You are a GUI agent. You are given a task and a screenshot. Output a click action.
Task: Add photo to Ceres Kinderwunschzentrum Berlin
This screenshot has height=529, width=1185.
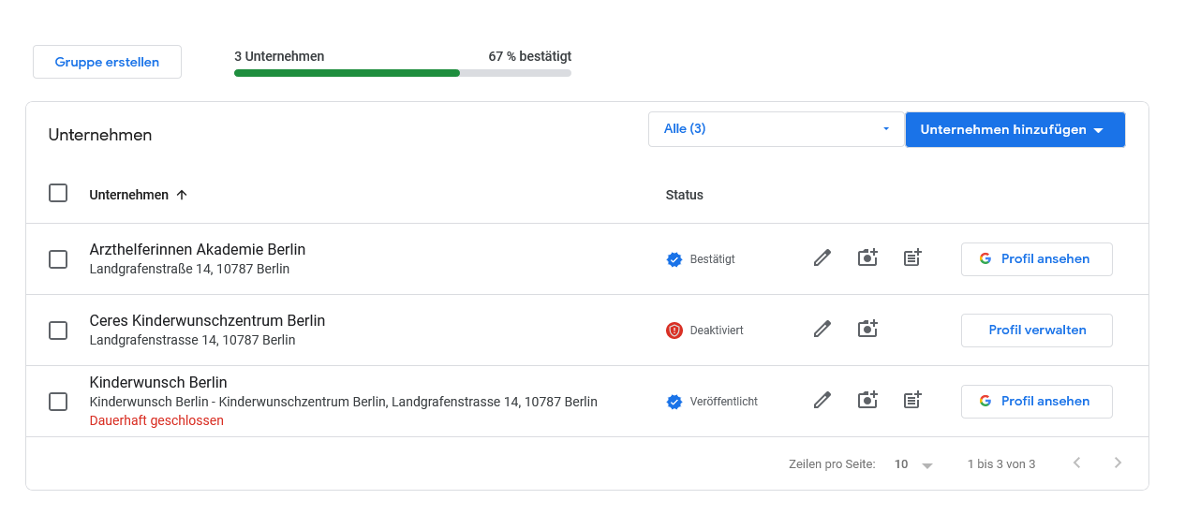pyautogui.click(x=868, y=330)
